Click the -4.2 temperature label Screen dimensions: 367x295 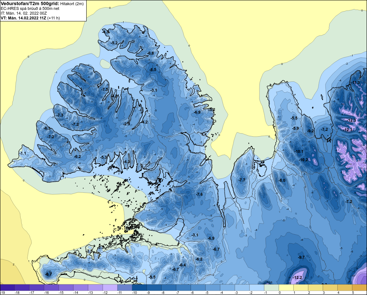[145, 122]
